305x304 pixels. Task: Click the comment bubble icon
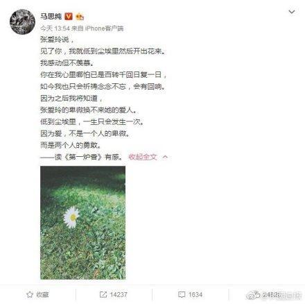point(182,294)
